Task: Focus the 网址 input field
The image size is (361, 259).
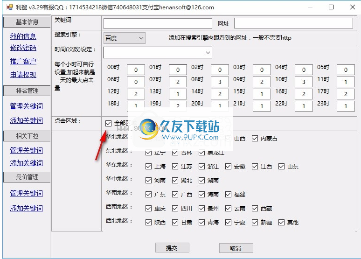Action: click(x=293, y=23)
